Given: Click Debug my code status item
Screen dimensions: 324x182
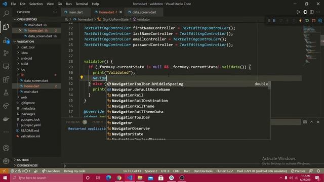Looking at the screenshot, I should (x=74, y=171).
